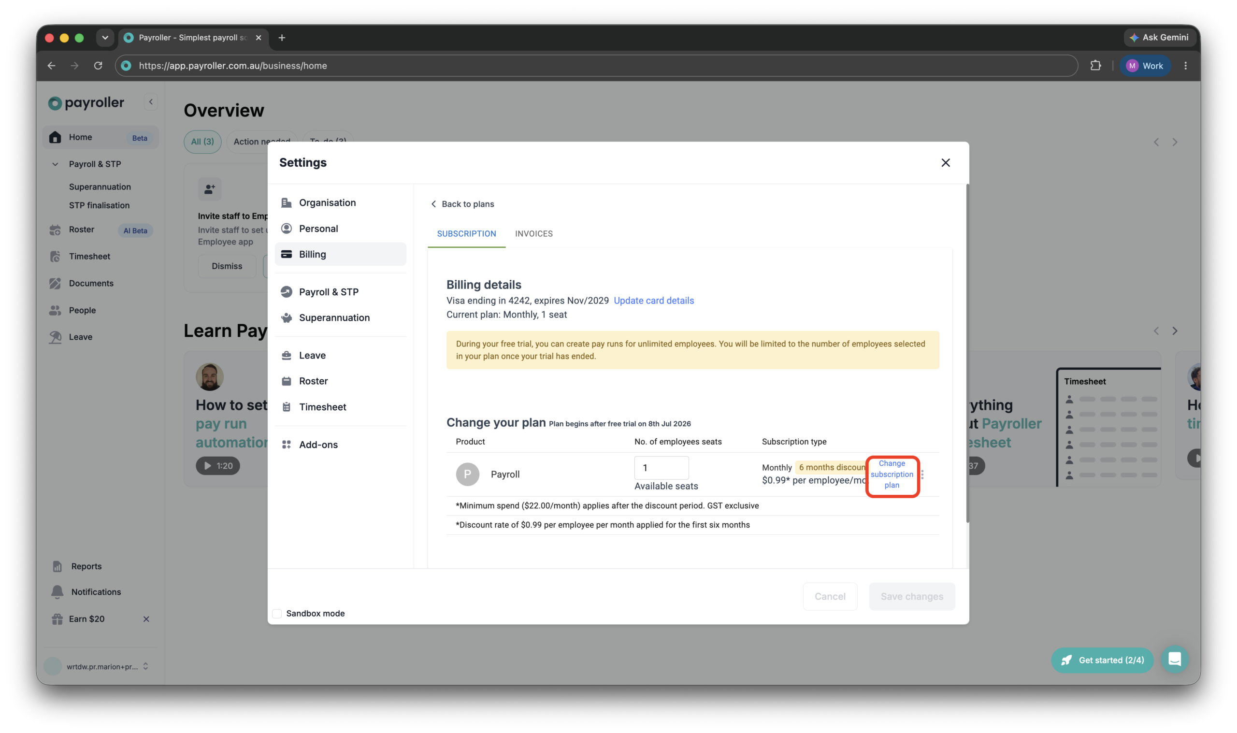Open the People sidebar icon

55,310
